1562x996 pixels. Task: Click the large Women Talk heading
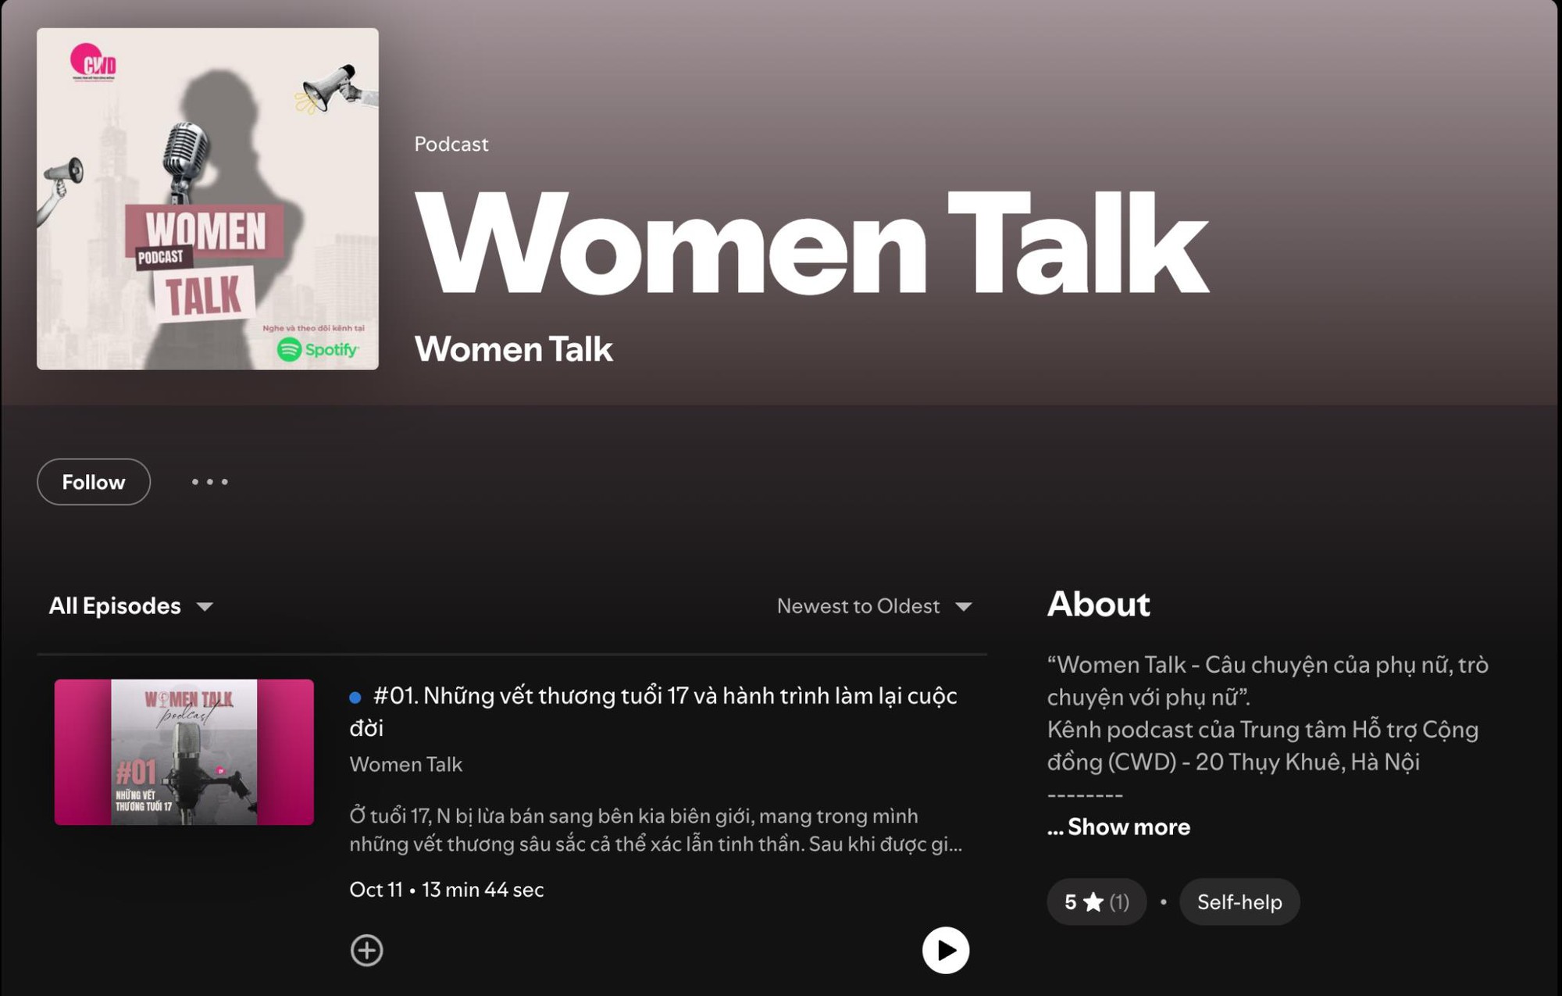pyautogui.click(x=811, y=244)
